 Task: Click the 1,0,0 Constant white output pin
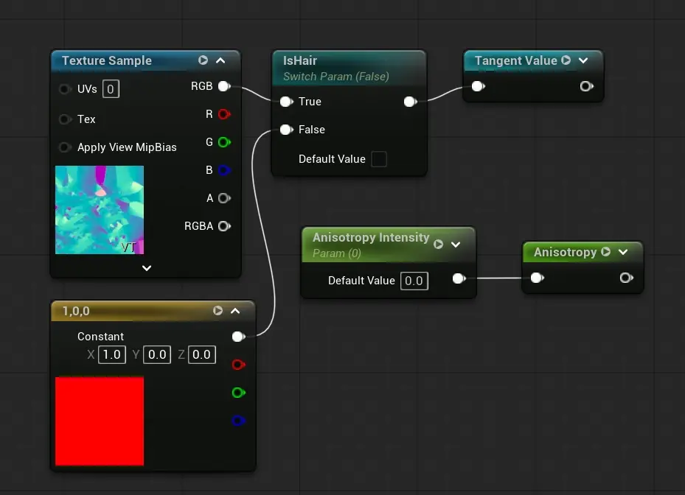pos(238,337)
